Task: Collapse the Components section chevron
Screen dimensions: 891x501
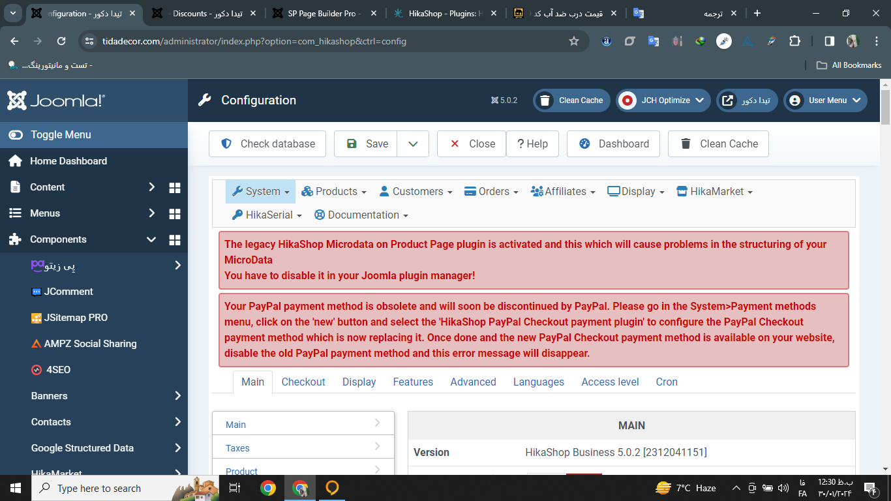Action: click(151, 239)
